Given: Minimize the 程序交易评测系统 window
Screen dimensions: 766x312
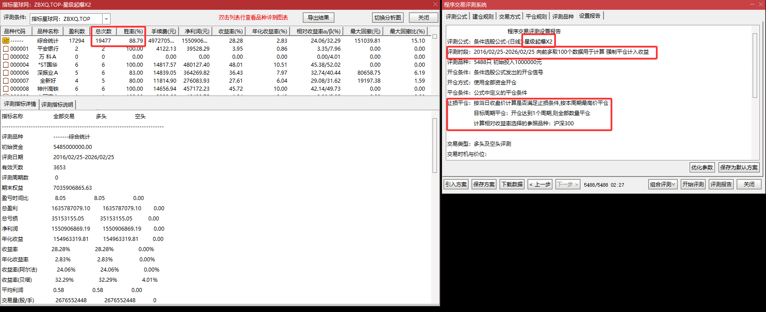Looking at the screenshot, I should pos(752,4).
